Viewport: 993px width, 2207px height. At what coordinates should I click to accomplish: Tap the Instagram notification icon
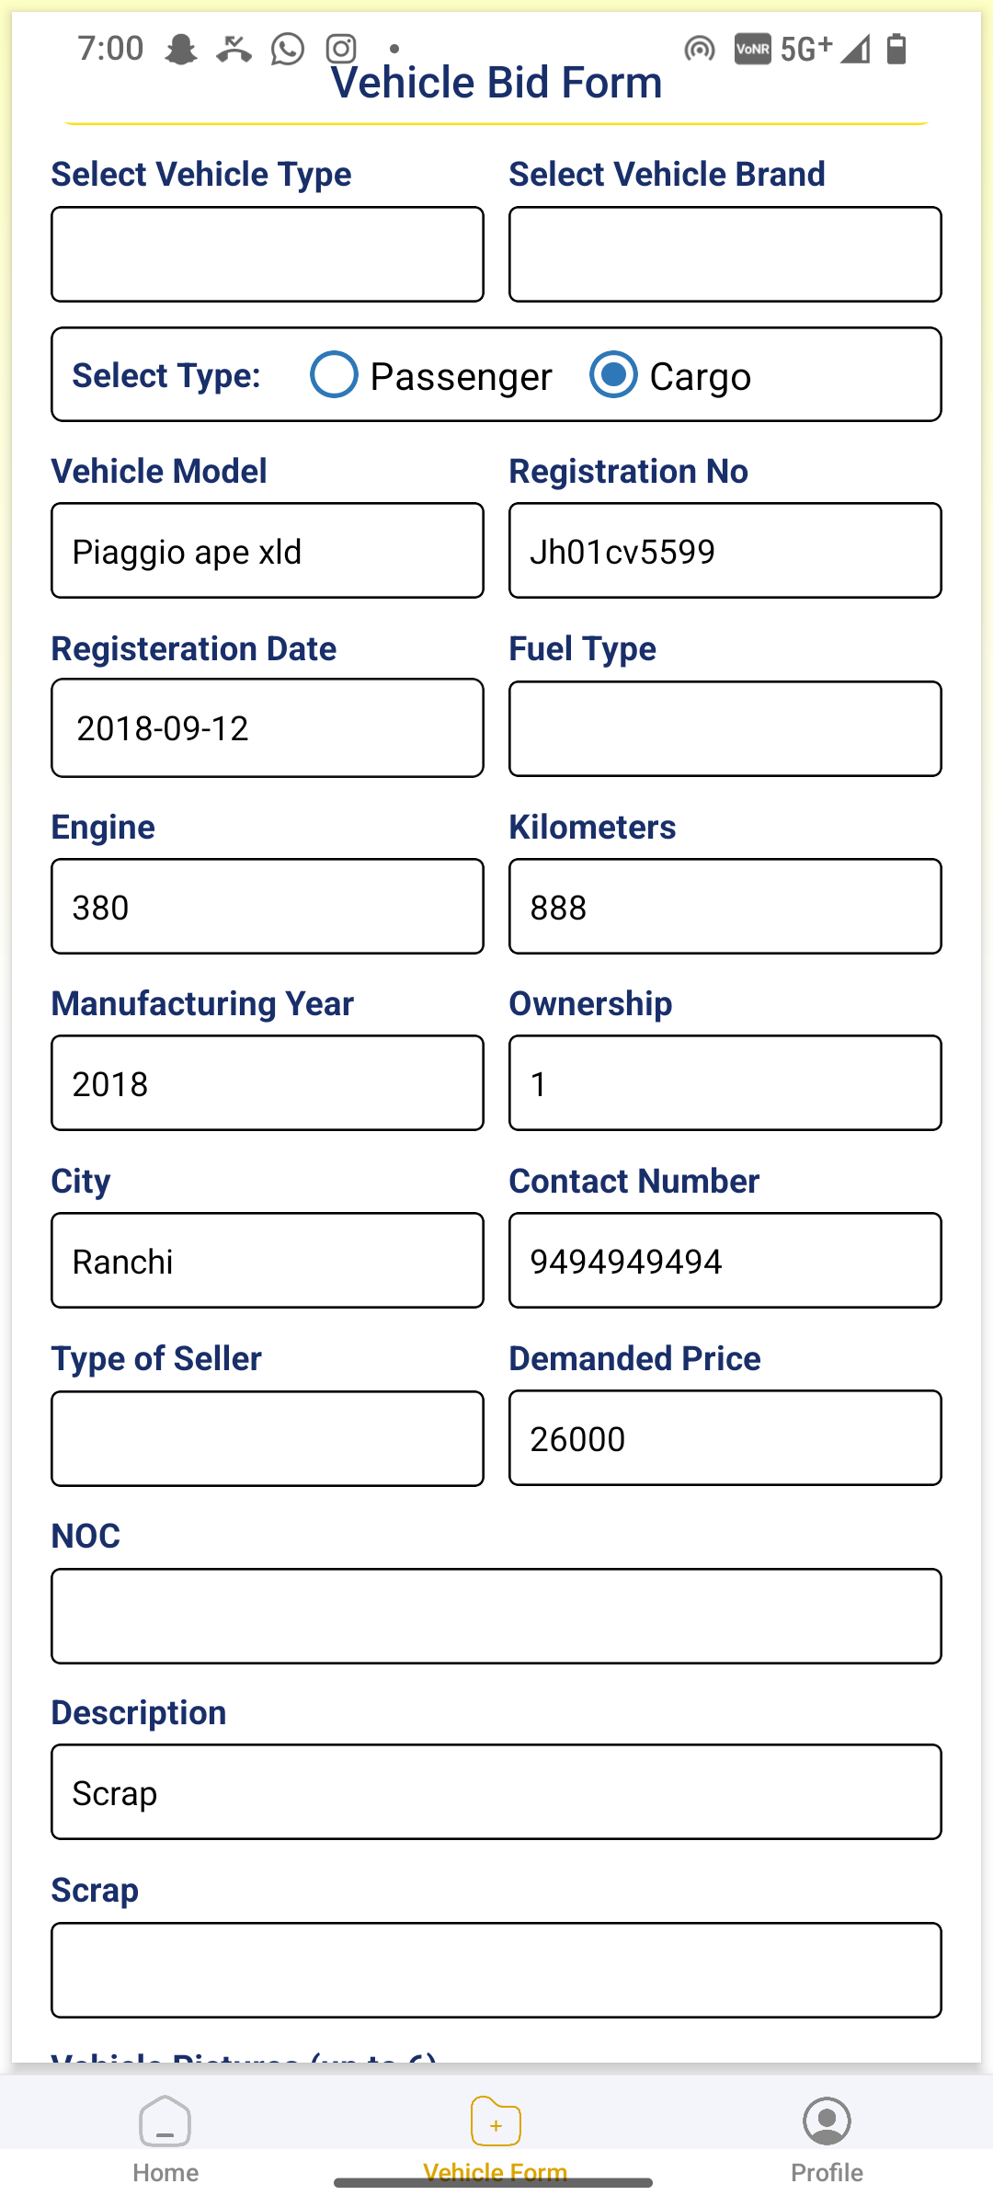pos(341,49)
